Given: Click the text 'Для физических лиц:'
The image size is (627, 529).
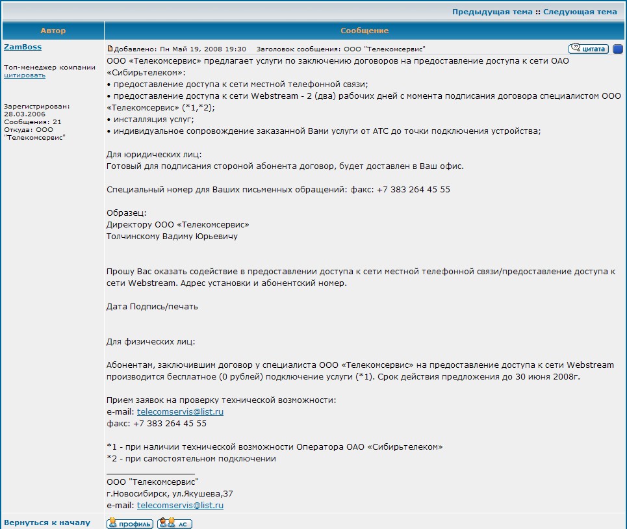Looking at the screenshot, I should point(151,341).
